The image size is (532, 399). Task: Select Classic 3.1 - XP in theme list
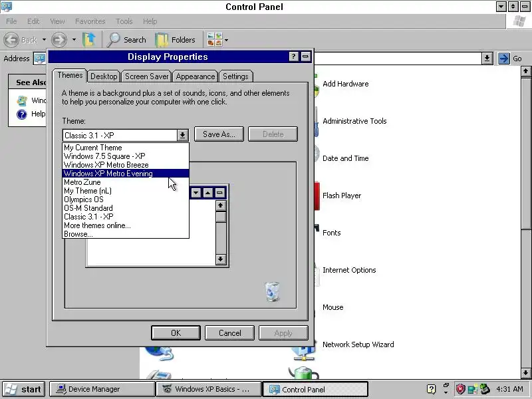click(x=126, y=217)
